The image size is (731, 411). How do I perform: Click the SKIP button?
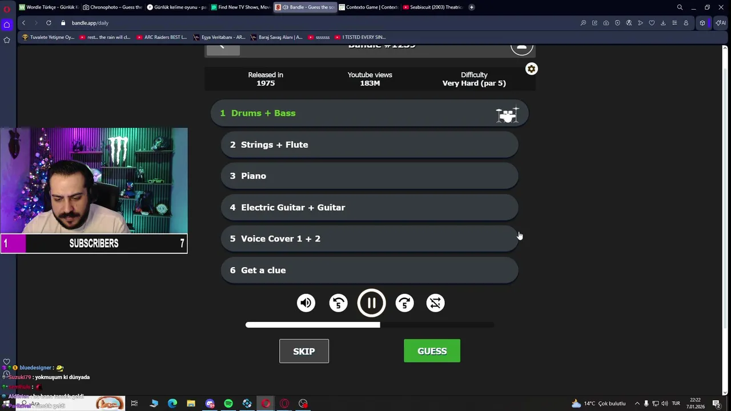304,351
